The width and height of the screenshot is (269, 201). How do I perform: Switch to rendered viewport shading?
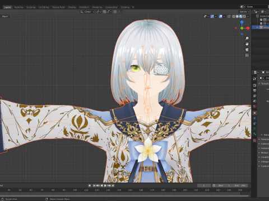[x=244, y=16]
